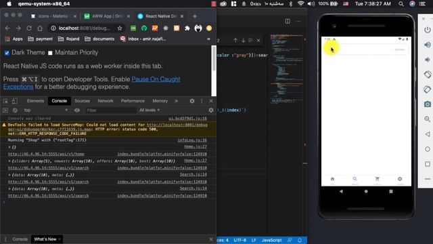Expand the slider/newest/offers object entry
The width and height of the screenshot is (433, 244).
point(9,161)
